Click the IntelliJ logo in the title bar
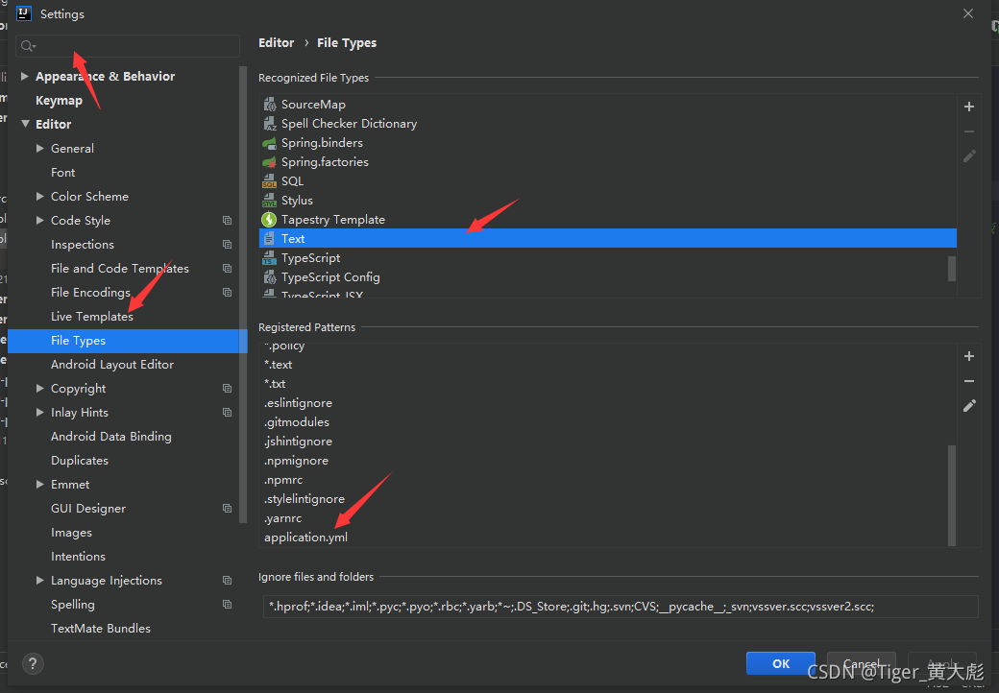This screenshot has height=693, width=999. click(x=24, y=13)
